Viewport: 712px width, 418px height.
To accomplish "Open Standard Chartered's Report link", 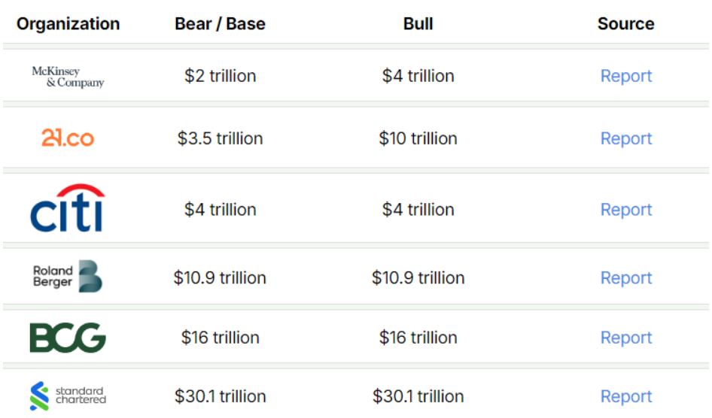I will coord(625,396).
